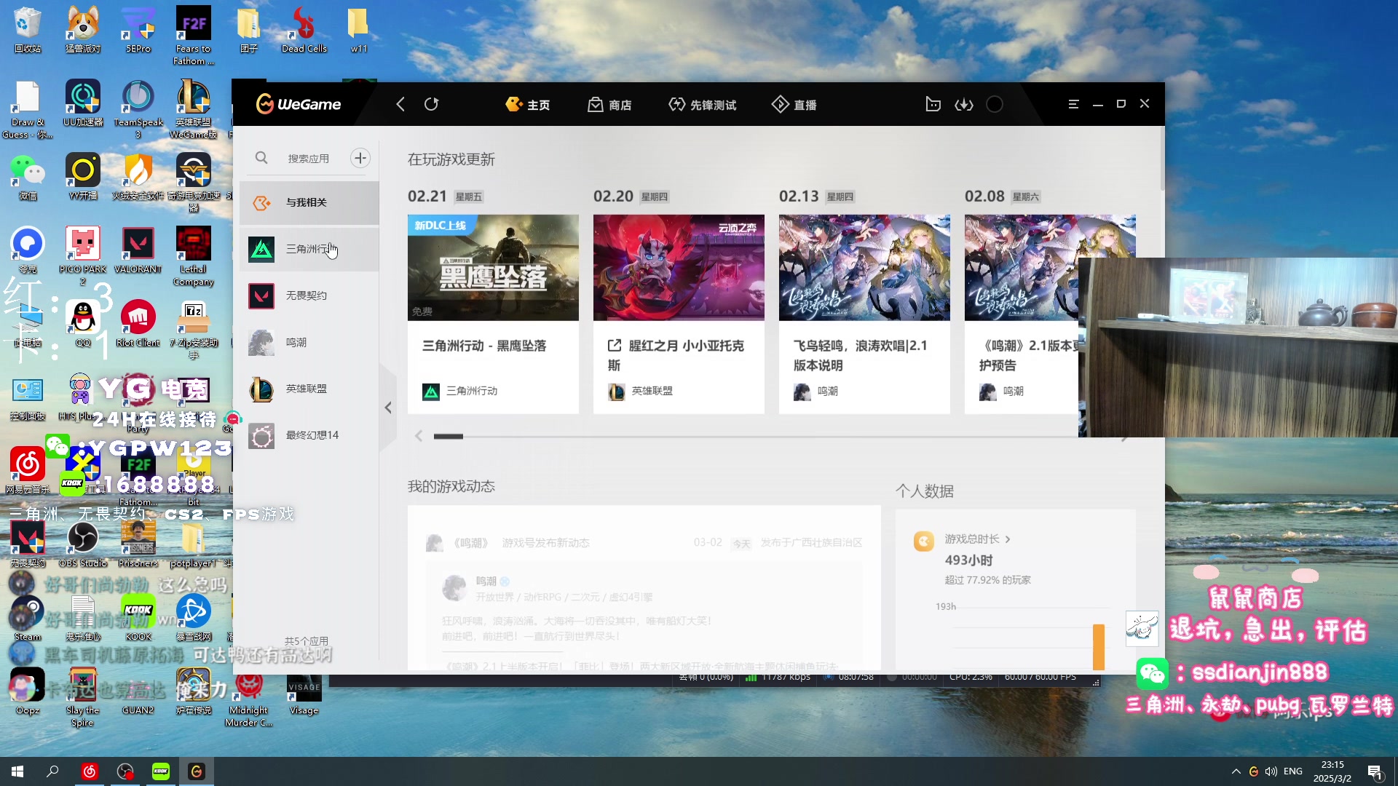Focus the 搜索应用 search field
The image size is (1398, 786).
(309, 158)
